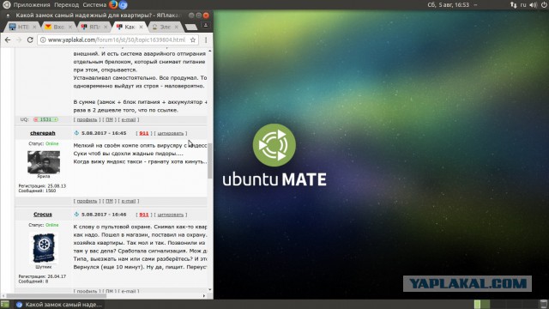Click the minus rating icon beside 1531
Viewport: 549px width, 309px height.
[x=36, y=119]
